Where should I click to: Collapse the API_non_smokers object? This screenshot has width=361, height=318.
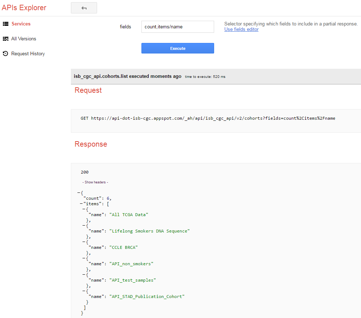84,258
